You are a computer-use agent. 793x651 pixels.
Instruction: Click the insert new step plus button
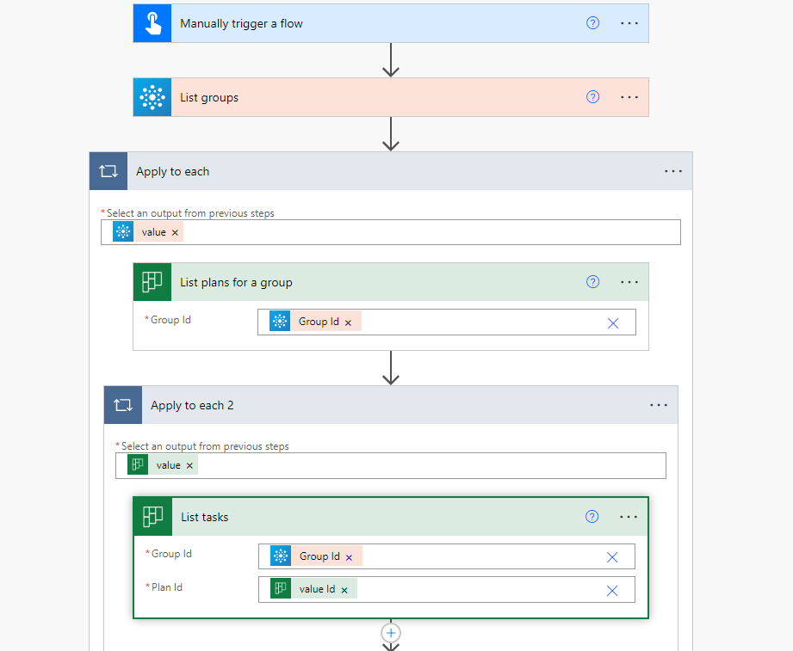tap(391, 632)
